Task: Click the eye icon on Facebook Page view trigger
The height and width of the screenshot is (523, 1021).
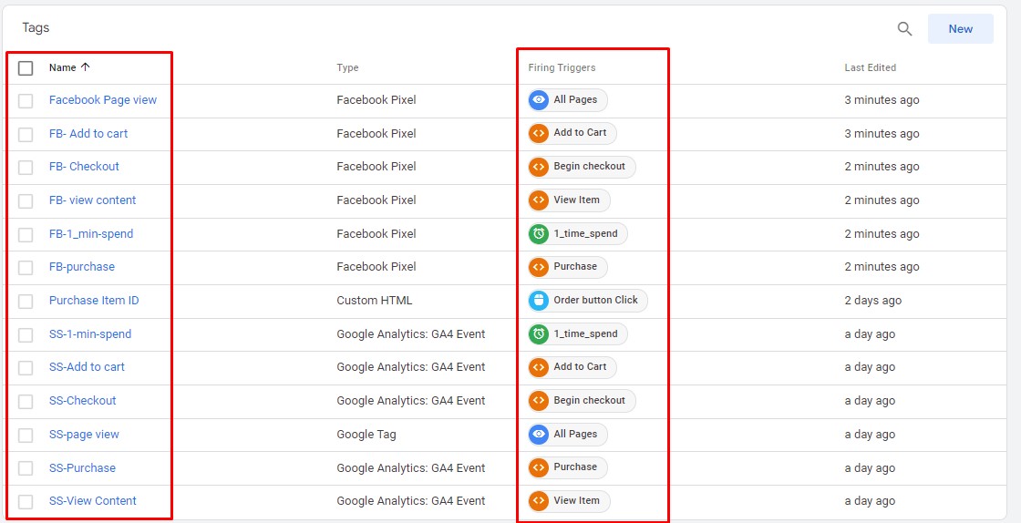Action: (539, 100)
